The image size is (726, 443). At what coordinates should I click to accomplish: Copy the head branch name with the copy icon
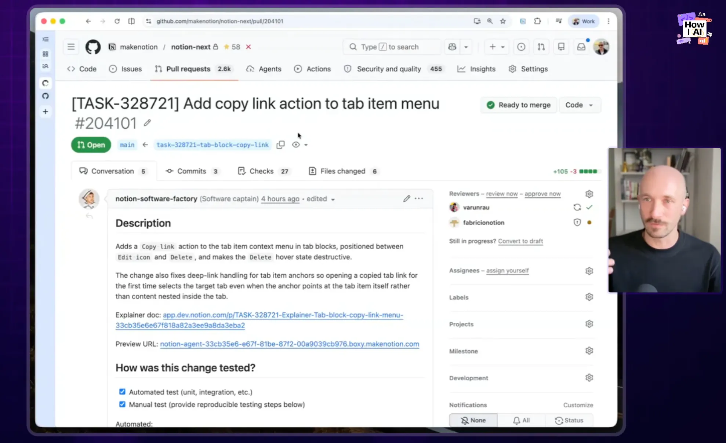pyautogui.click(x=280, y=145)
